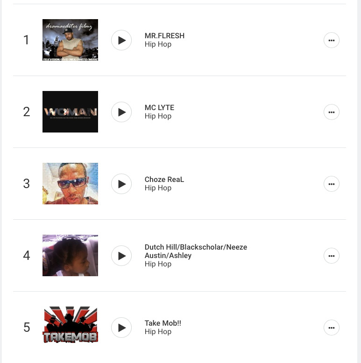Open more options for MR.FLRESH
The width and height of the screenshot is (361, 363).
pyautogui.click(x=332, y=40)
